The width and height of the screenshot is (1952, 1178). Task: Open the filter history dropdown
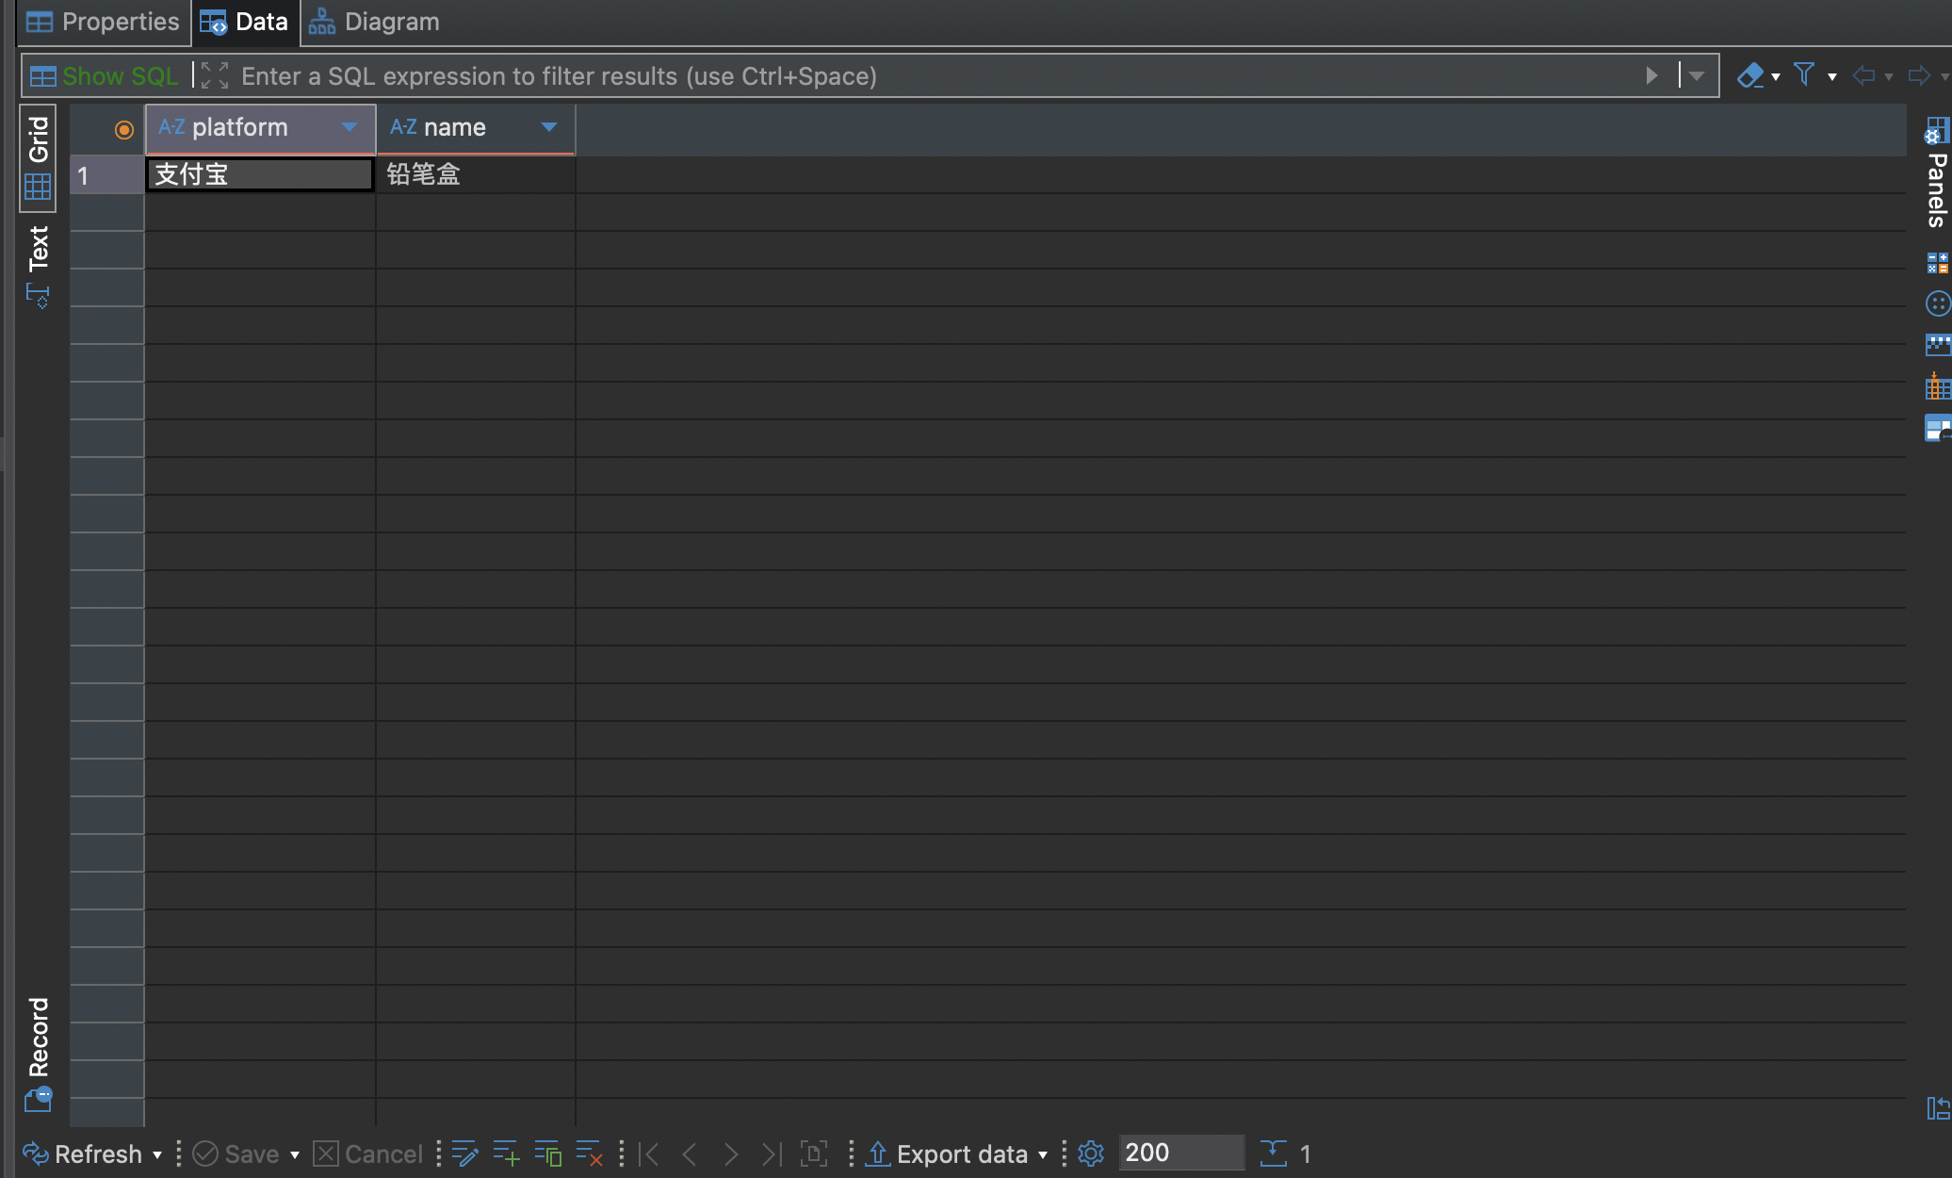(1697, 75)
